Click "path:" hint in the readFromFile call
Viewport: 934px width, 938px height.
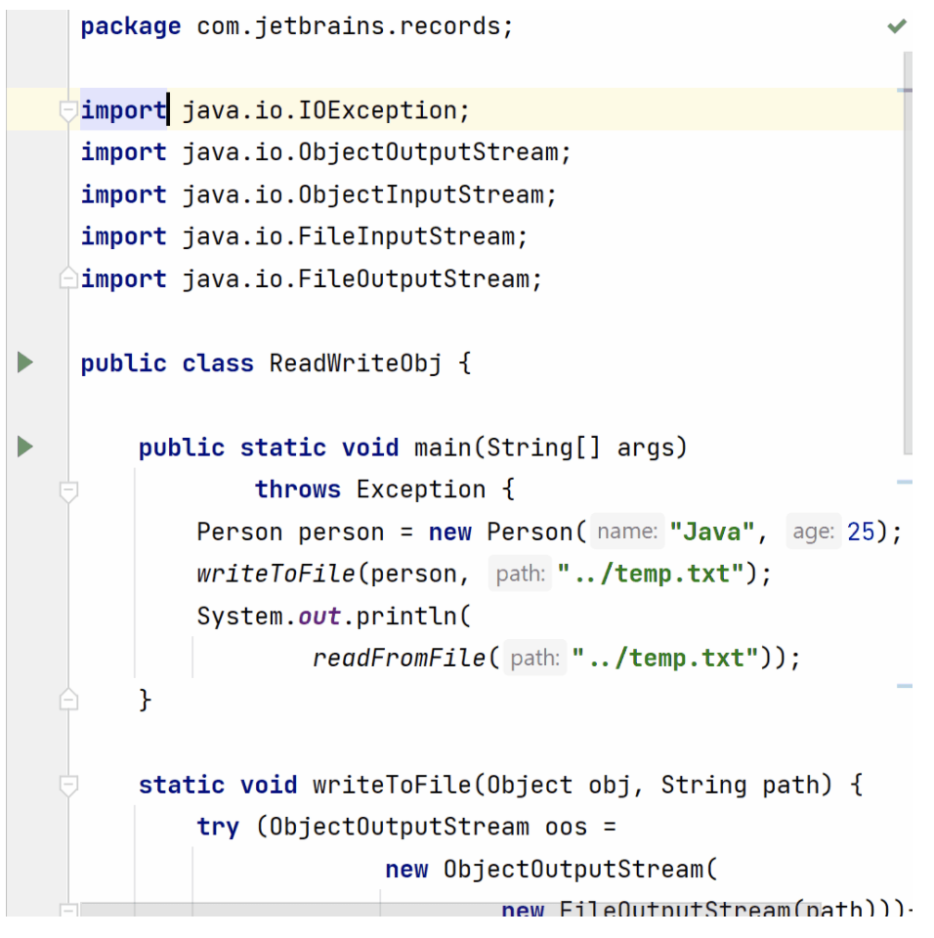[534, 659]
